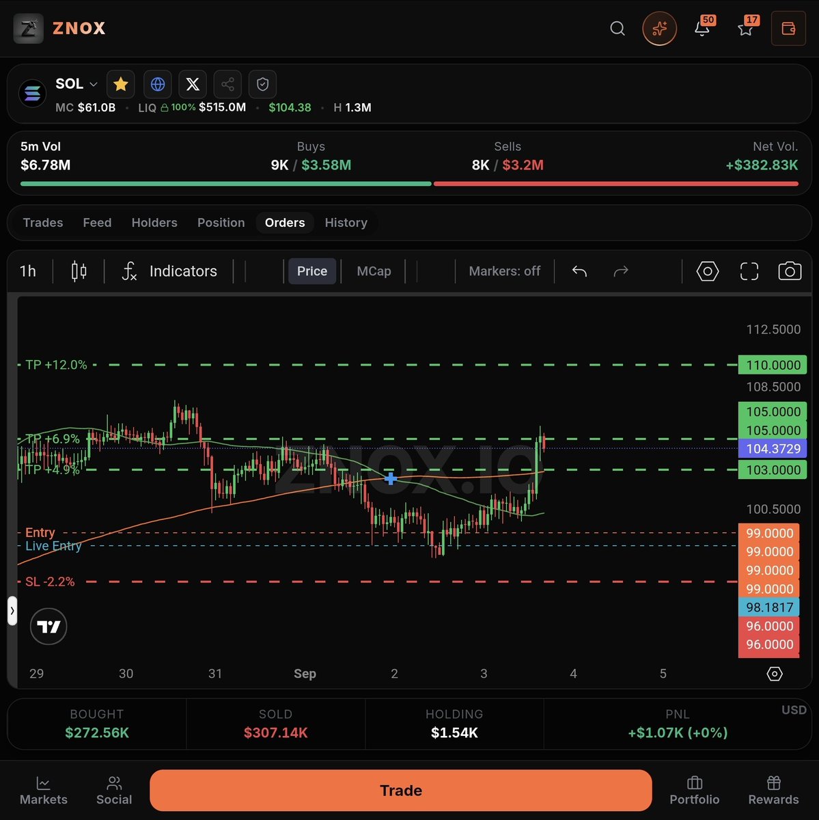This screenshot has width=819, height=820.
Task: Click the SOLD $307.14K value
Action: click(276, 733)
